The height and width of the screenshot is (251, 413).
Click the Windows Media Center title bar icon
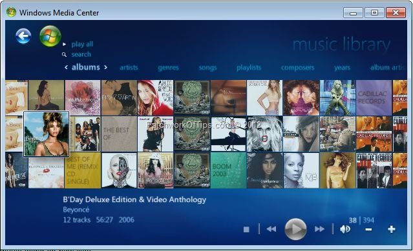pos(11,12)
